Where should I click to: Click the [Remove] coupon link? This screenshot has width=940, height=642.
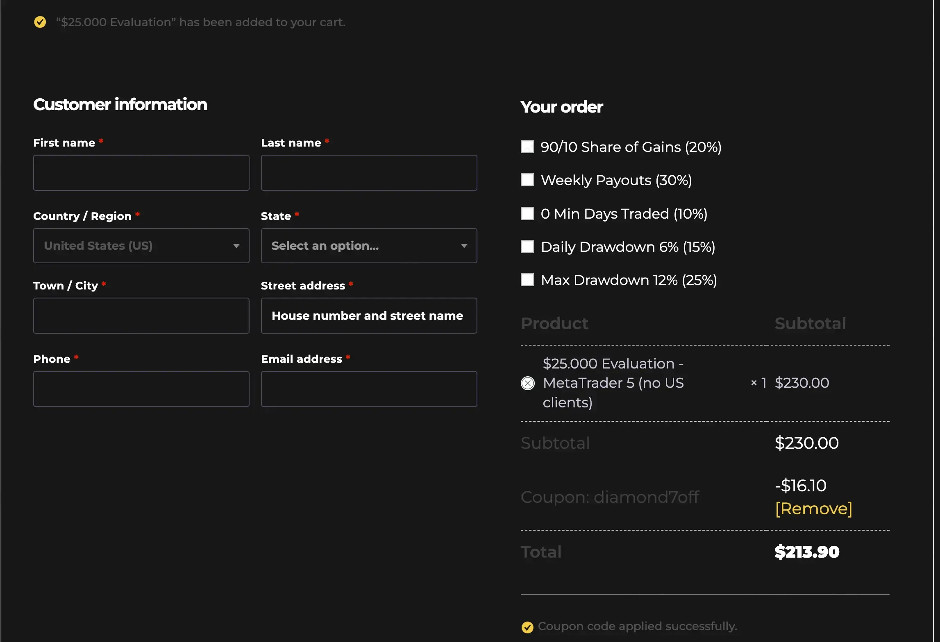813,509
